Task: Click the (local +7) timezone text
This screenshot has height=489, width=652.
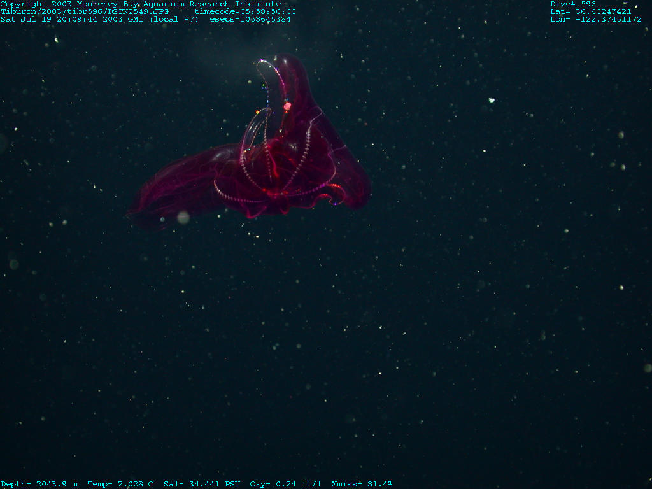Action: coord(174,19)
